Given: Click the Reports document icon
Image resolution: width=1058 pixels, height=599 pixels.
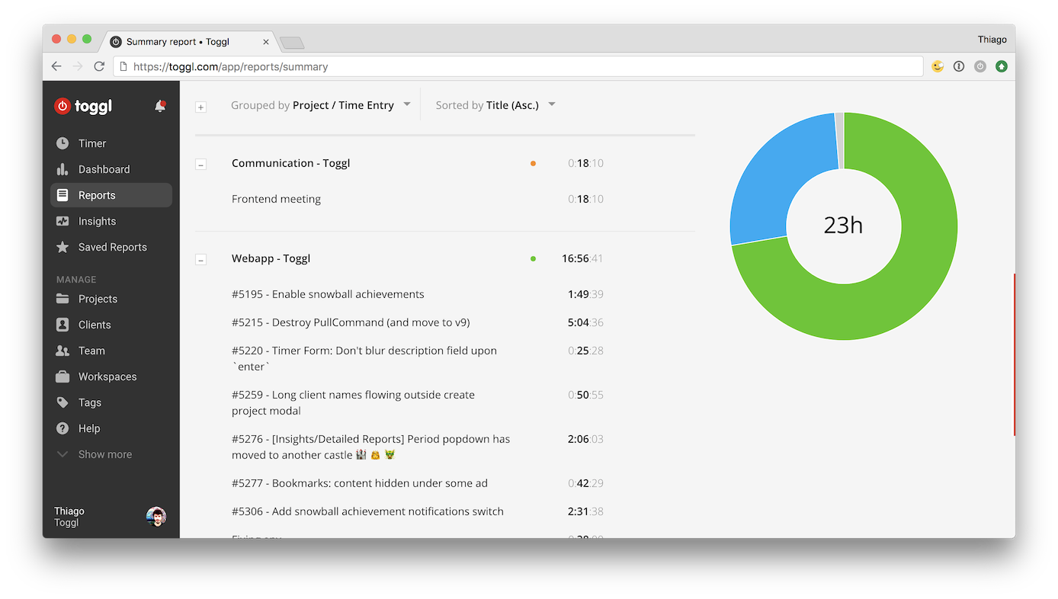Looking at the screenshot, I should tap(63, 195).
